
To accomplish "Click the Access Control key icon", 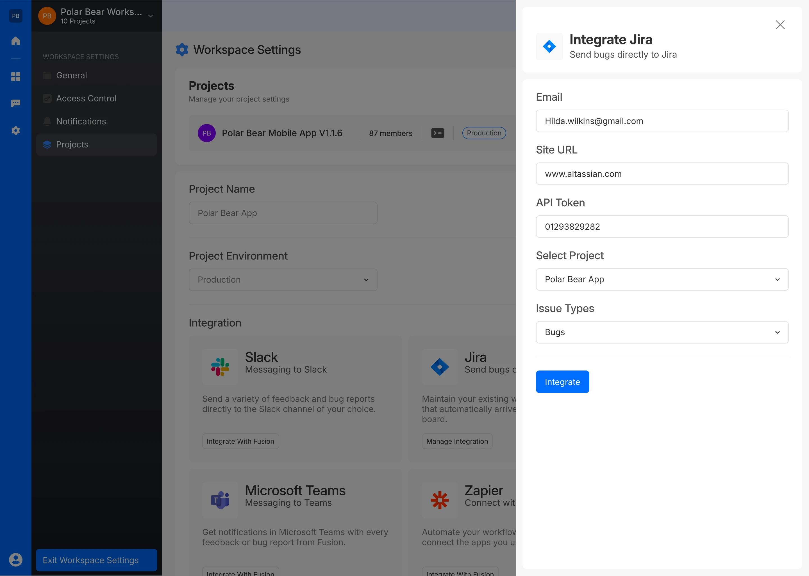I will (x=47, y=98).
